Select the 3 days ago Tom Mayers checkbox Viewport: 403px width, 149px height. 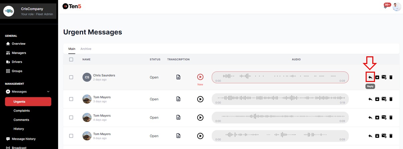point(71,99)
